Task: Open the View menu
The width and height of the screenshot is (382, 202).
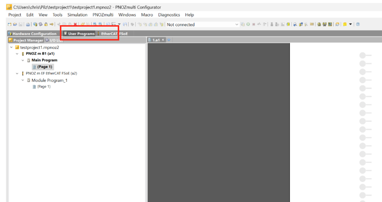Action: click(x=43, y=15)
